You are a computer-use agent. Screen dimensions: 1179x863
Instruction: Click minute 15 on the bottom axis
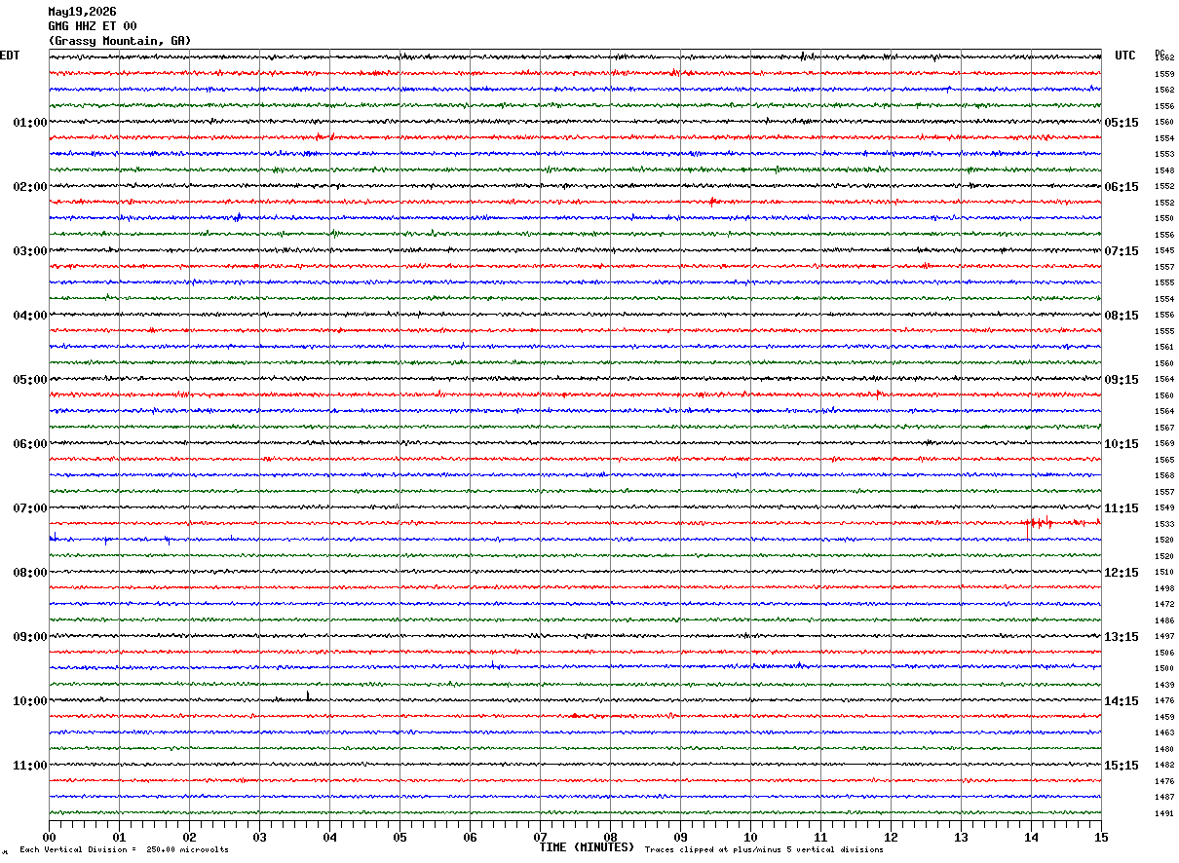point(1100,837)
